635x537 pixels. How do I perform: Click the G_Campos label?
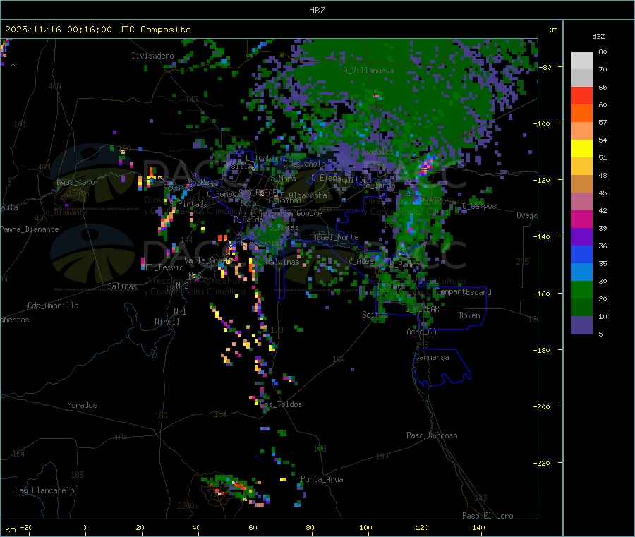[480, 206]
